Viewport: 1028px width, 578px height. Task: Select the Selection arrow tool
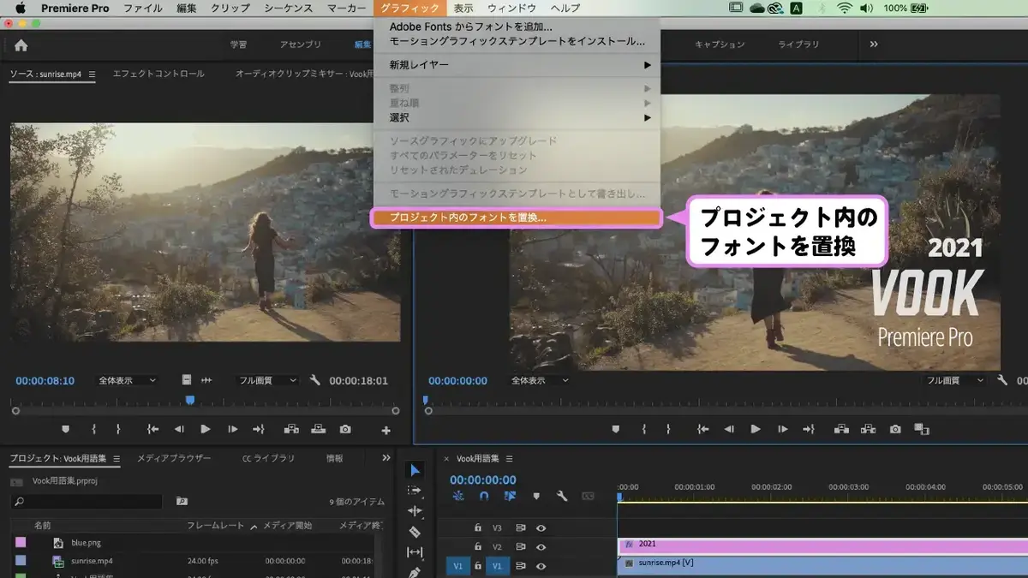[x=415, y=470]
